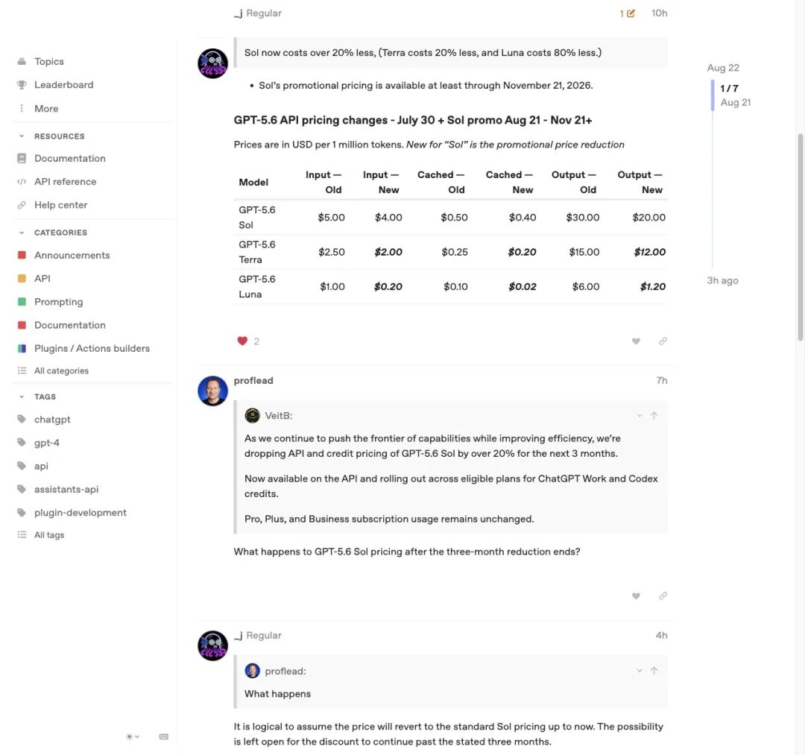The image size is (805, 755).
Task: Go to API reference link
Action: tap(65, 182)
